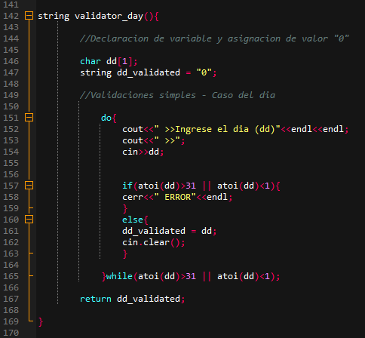Click line number 165 in the gutter

[x=11, y=276]
